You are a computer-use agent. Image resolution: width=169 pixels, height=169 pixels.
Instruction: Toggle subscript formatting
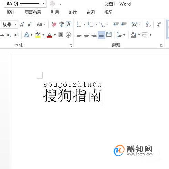[x=9, y=35]
